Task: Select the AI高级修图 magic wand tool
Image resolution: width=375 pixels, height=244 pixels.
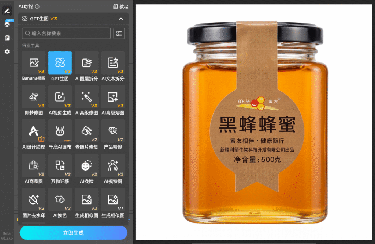Action: point(86,97)
